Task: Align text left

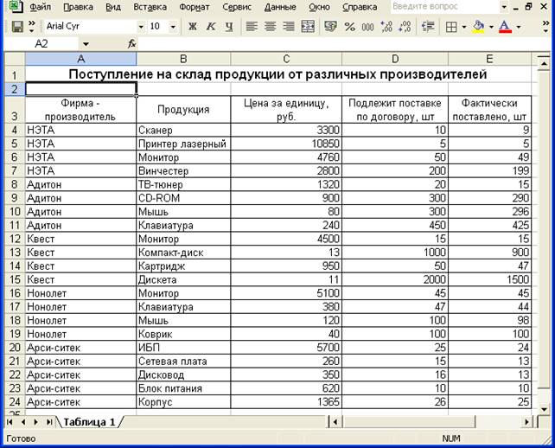Action: pos(252,27)
